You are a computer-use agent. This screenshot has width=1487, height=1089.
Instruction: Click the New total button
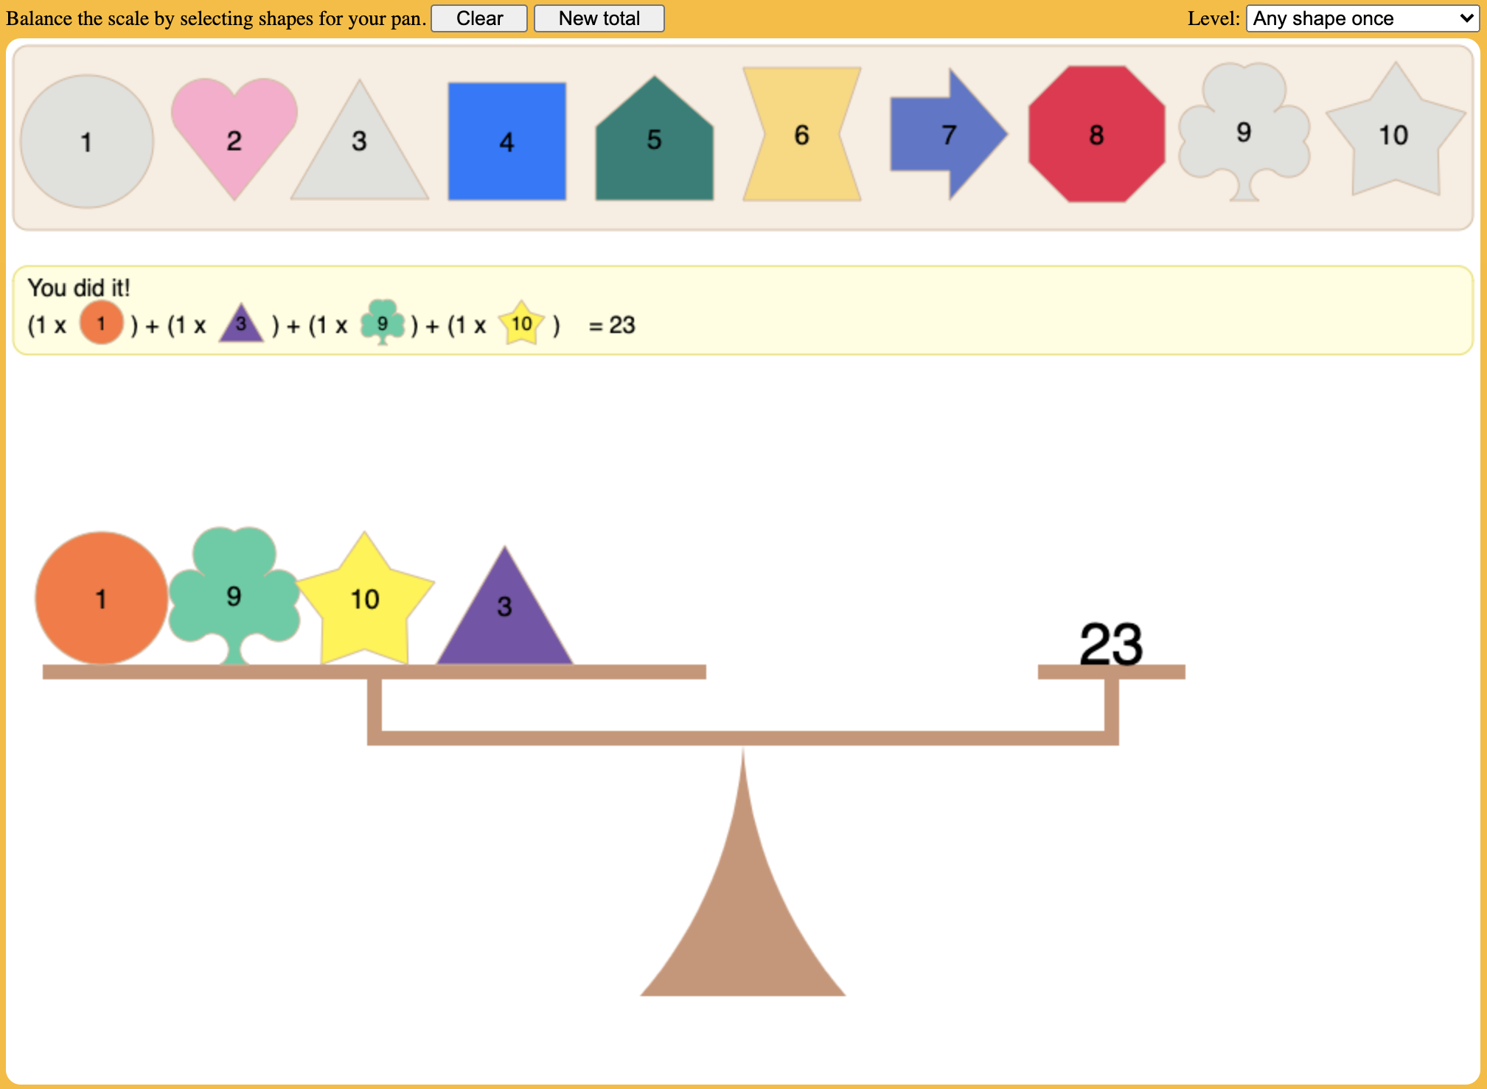tap(599, 18)
